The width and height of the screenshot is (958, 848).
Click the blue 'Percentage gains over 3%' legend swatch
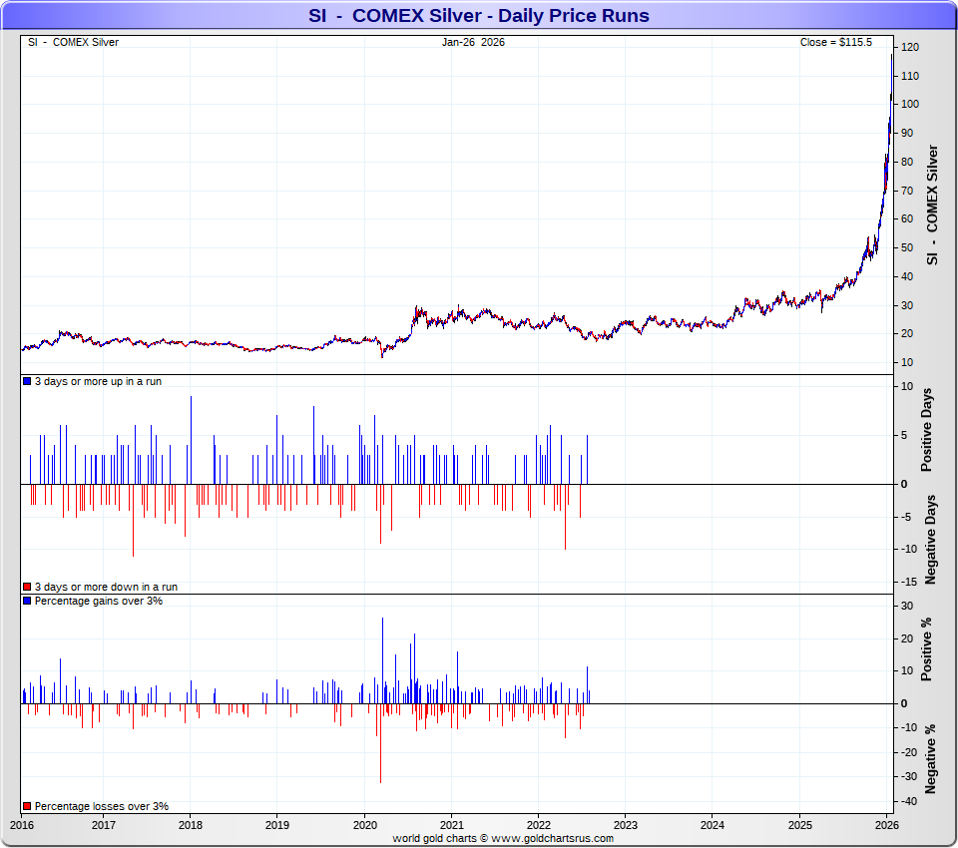click(x=27, y=601)
